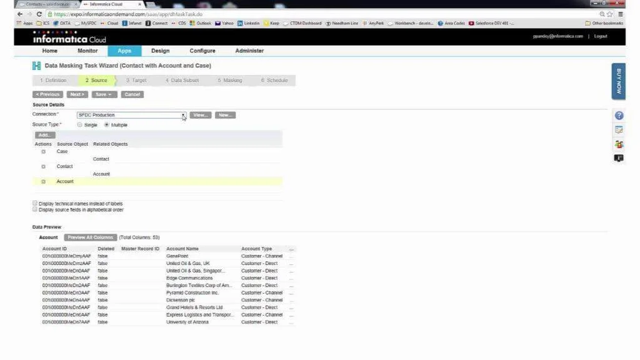
Task: Open the OKTA bookmark
Action: point(62,23)
